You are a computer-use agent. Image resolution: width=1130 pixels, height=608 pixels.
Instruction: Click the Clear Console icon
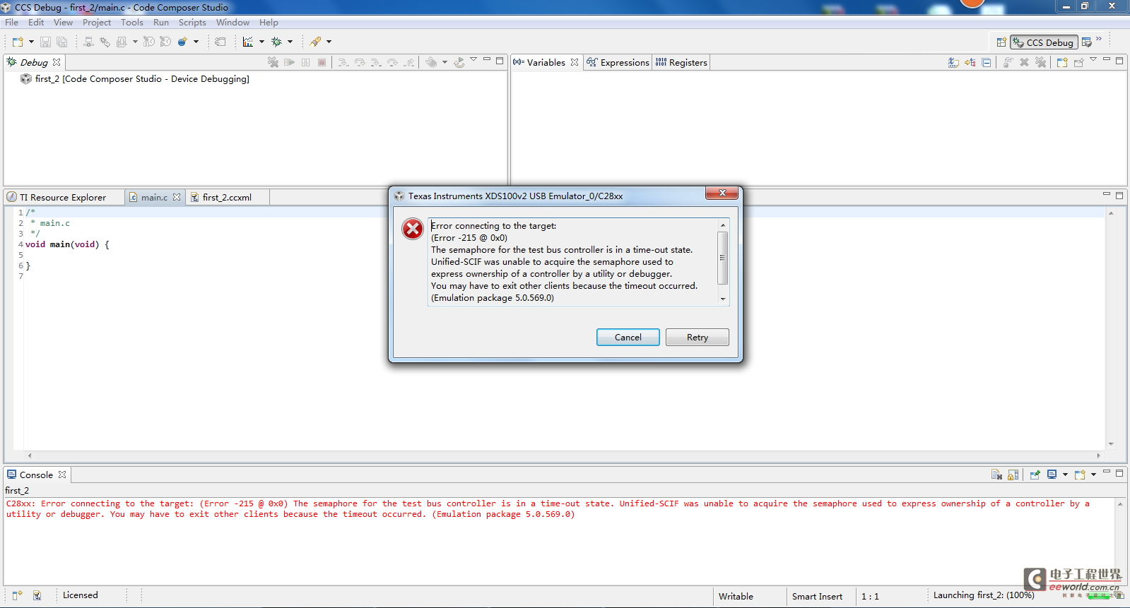[x=997, y=475]
